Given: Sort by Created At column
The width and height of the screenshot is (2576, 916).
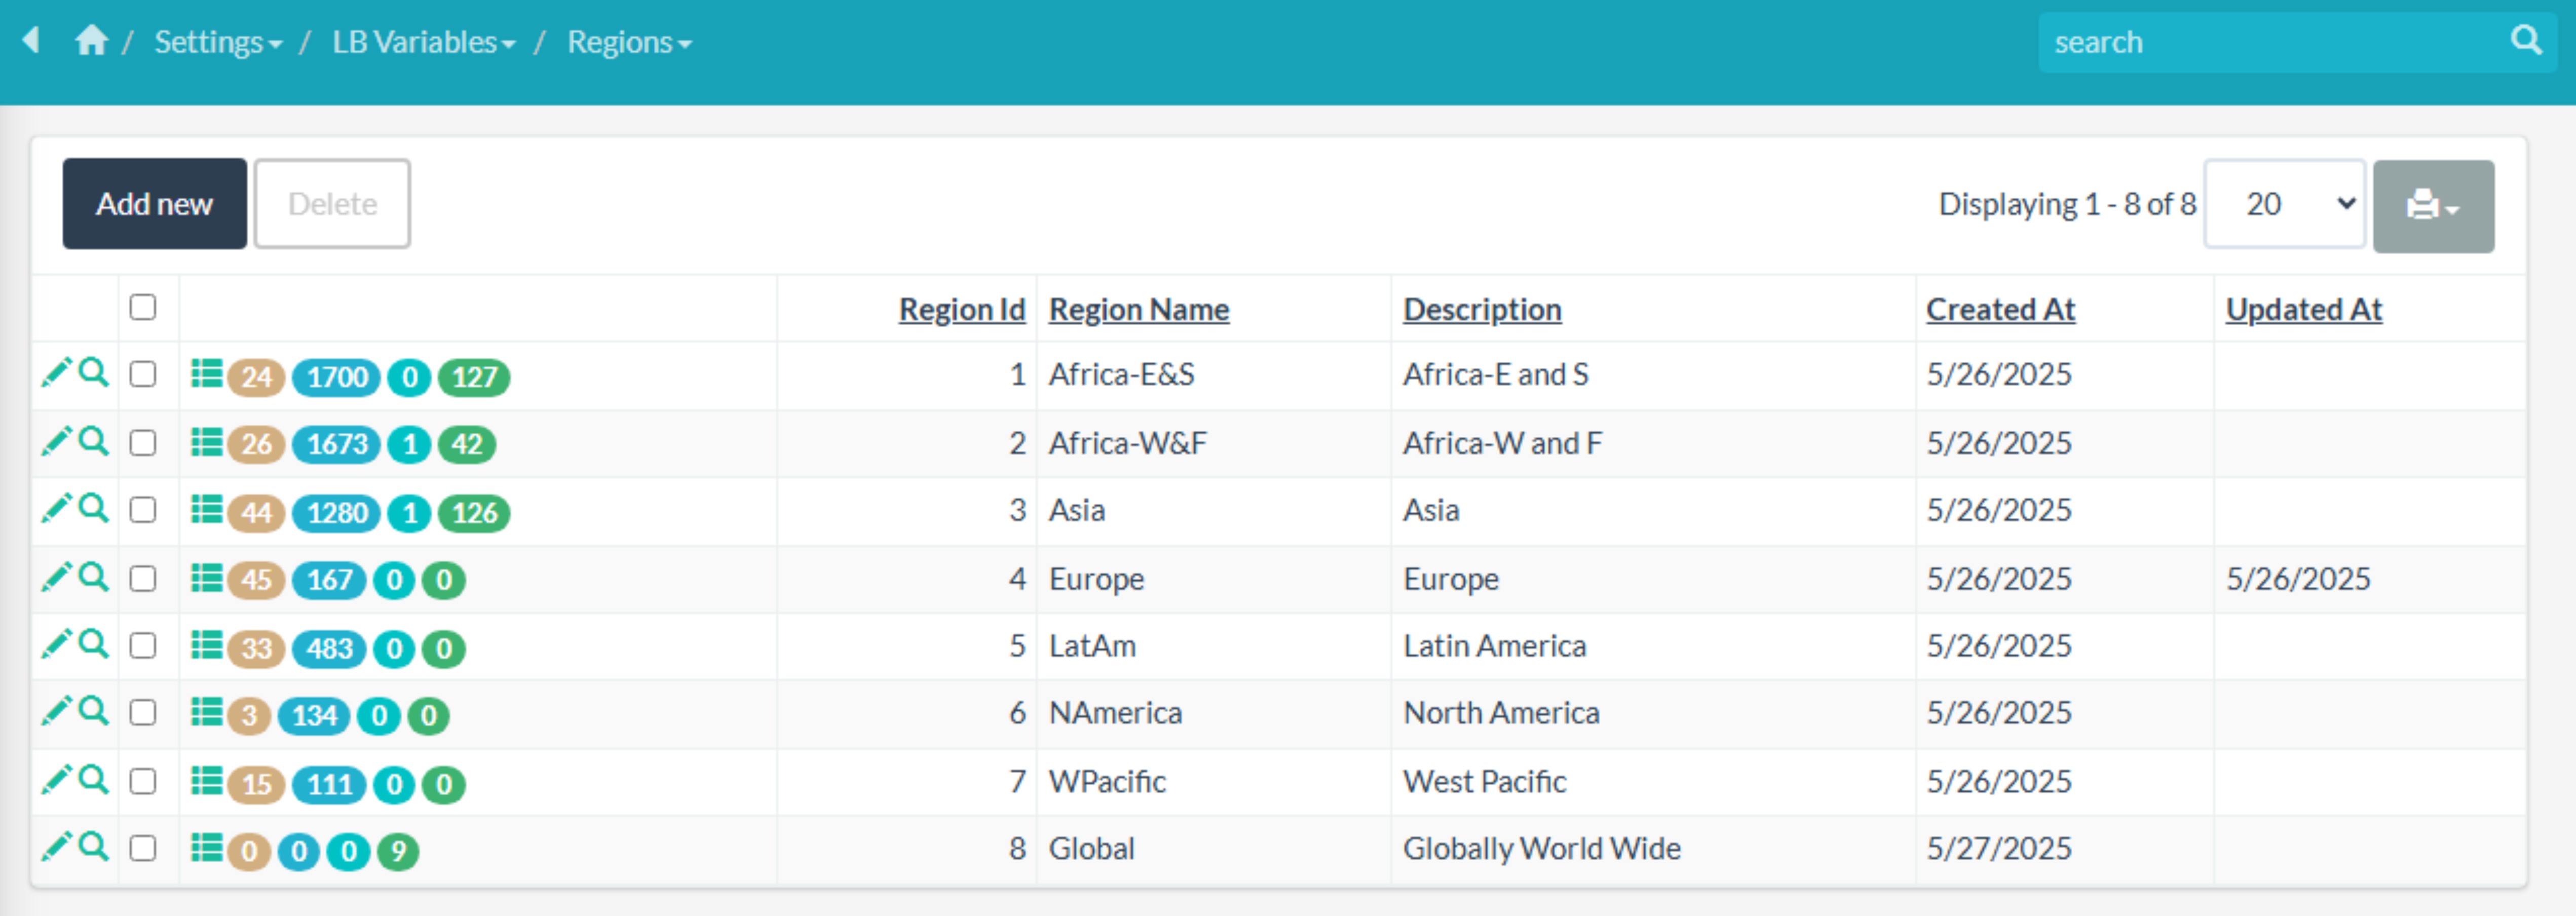Looking at the screenshot, I should click(2000, 310).
